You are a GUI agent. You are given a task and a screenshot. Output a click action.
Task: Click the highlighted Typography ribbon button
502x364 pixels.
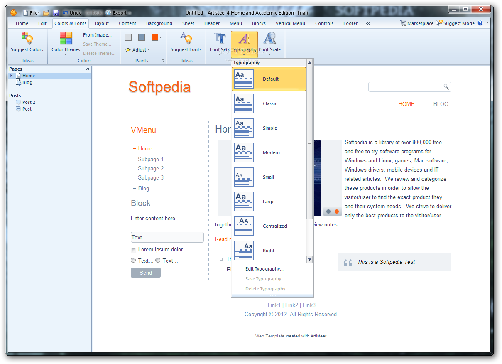pos(244,43)
